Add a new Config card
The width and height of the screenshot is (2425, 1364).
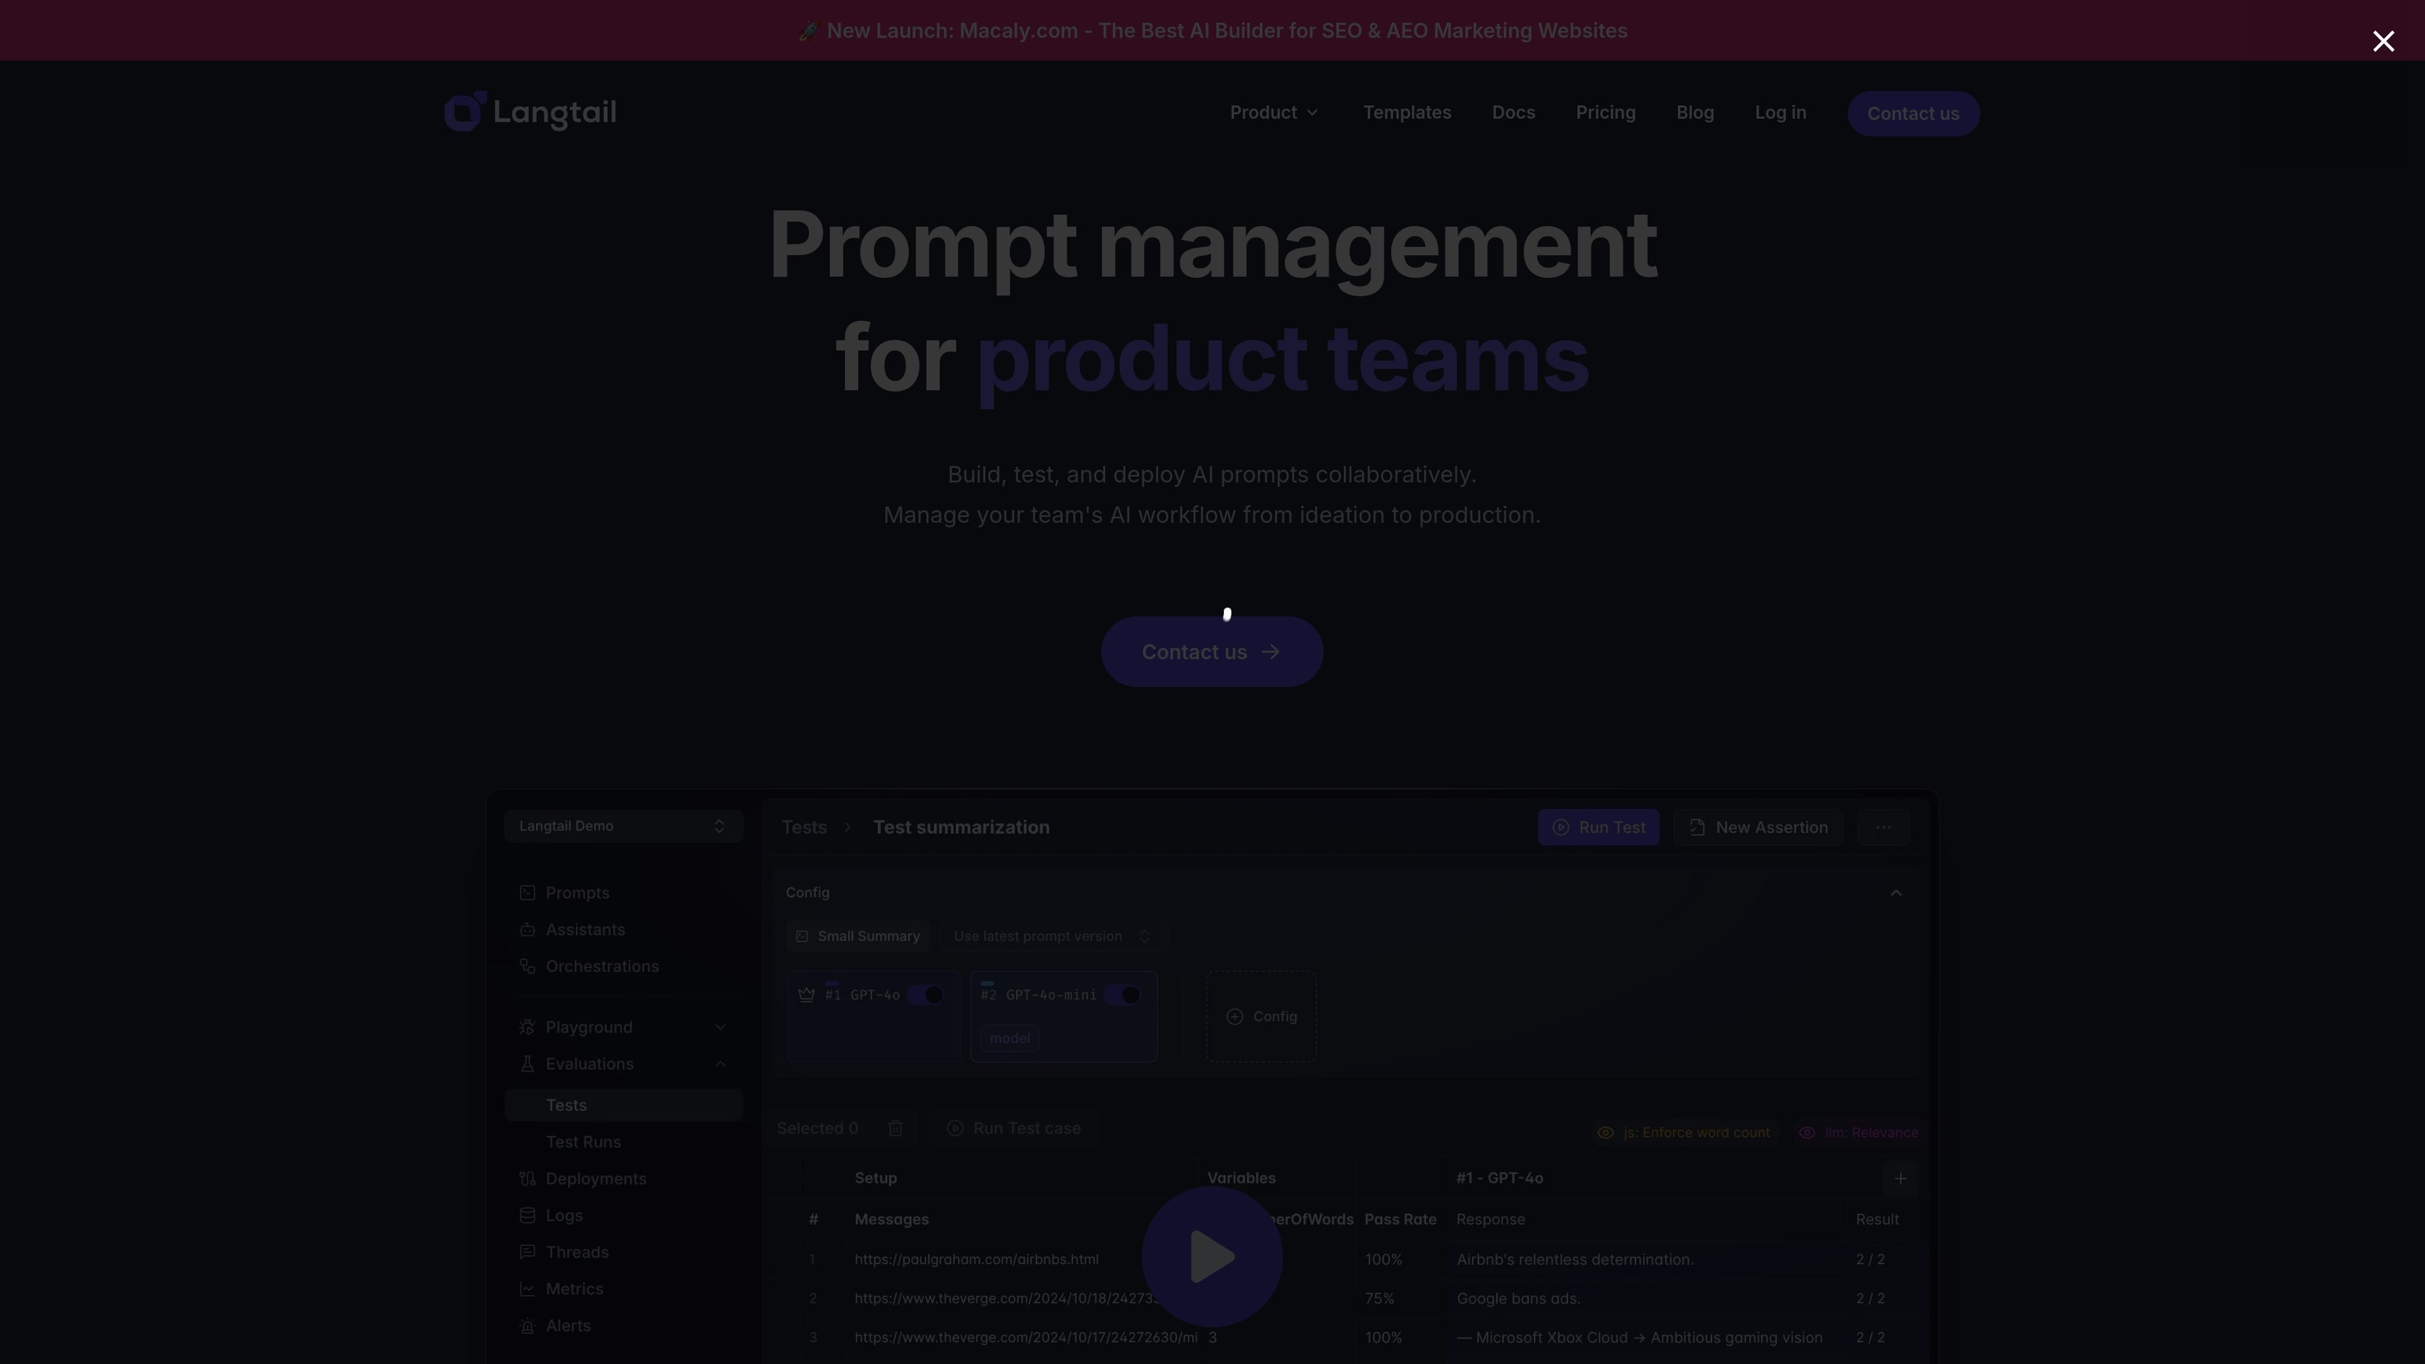(x=1262, y=1017)
